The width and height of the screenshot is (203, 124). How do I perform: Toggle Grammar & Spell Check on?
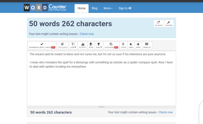(x=42, y=45)
